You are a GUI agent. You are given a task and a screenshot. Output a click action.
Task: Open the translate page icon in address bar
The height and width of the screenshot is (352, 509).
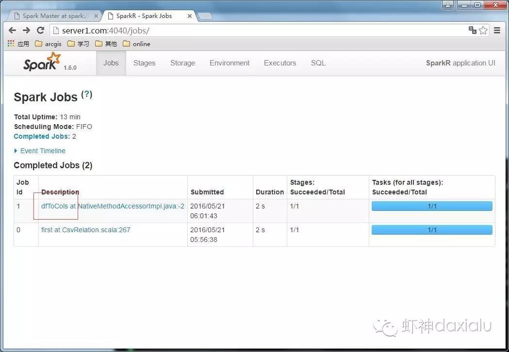(x=472, y=30)
